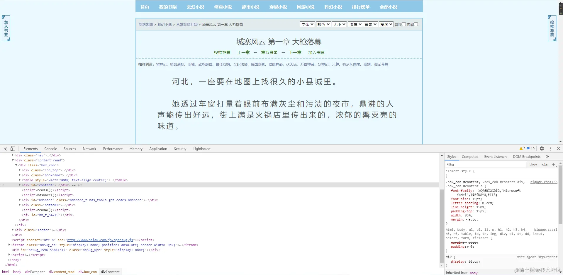Enable the 翻页 checkbox

404,24
